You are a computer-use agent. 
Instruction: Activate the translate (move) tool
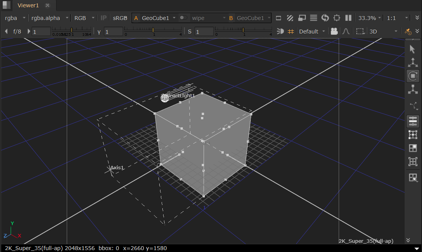click(x=412, y=62)
